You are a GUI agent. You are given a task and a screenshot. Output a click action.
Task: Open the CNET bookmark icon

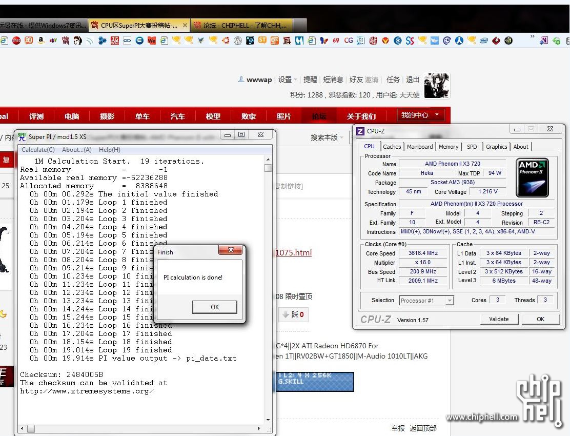click(16, 41)
